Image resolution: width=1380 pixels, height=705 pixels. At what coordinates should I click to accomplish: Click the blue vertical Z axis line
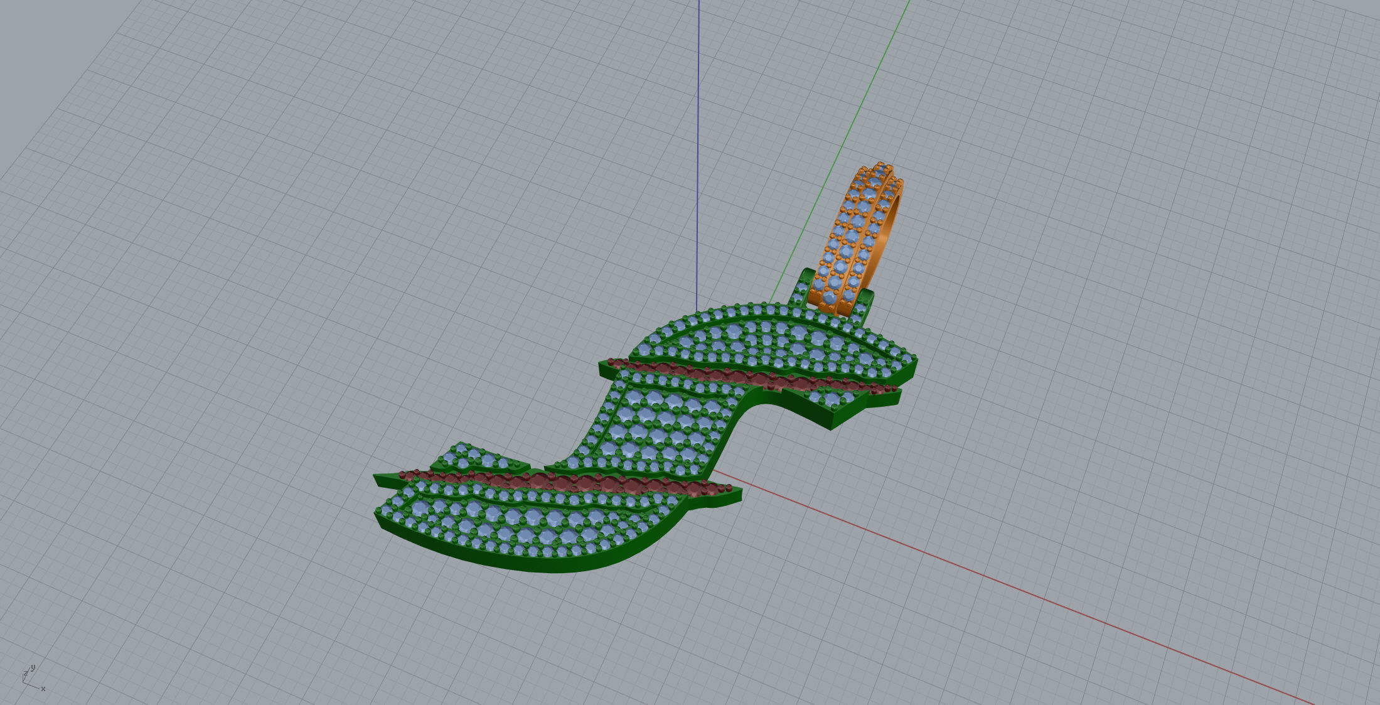(697, 157)
